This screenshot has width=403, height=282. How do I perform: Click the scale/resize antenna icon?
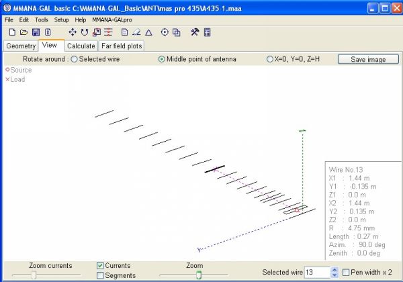(97, 32)
